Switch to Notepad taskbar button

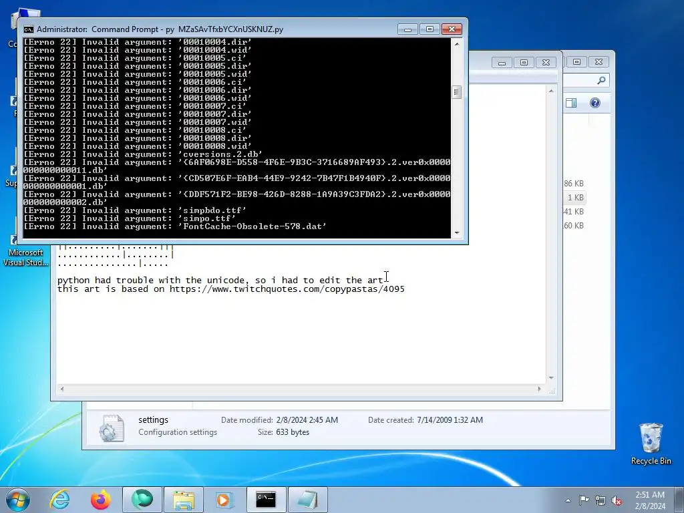click(307, 500)
